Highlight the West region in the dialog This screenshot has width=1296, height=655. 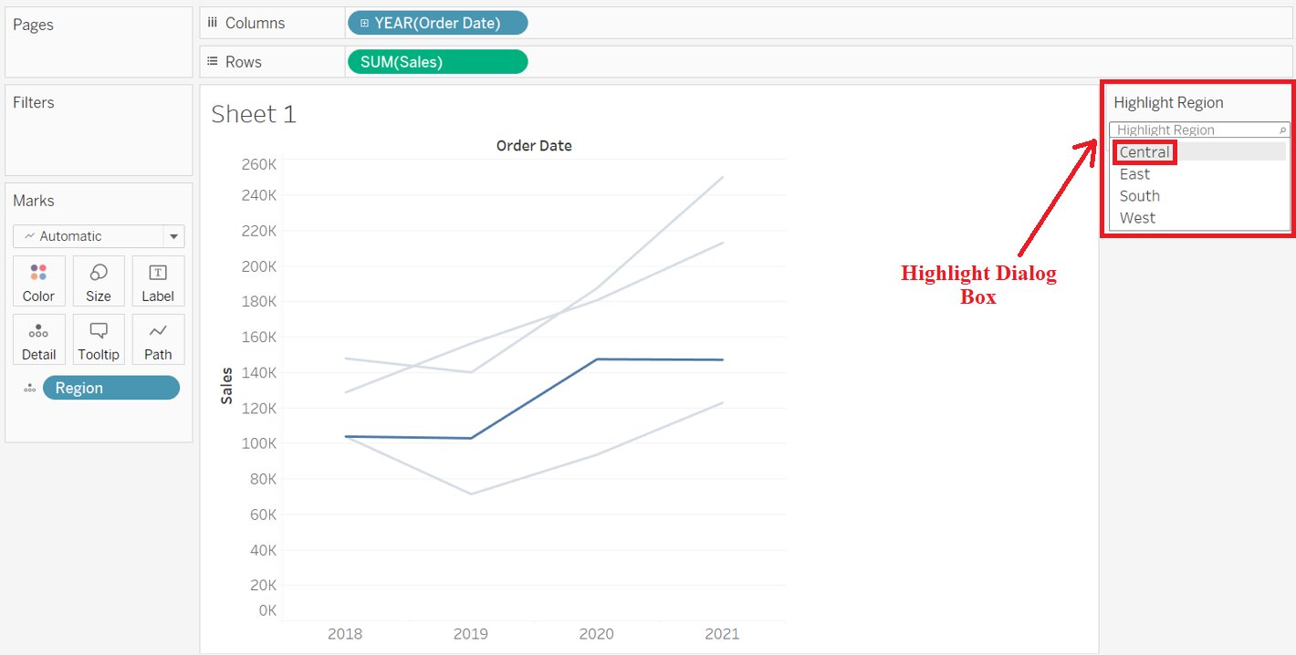[1137, 217]
